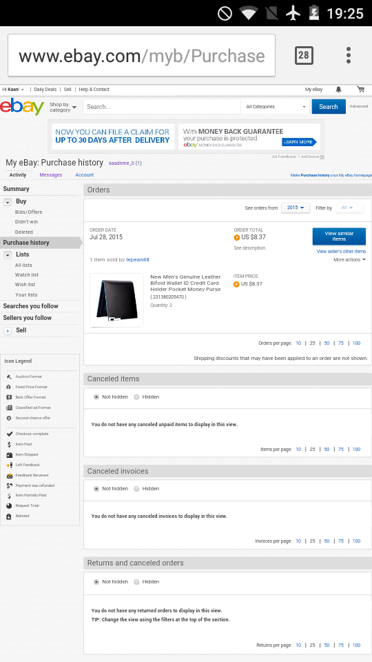Viewport: 372px width, 662px height.
Task: Focus the eBay search input field
Action: [x=161, y=107]
